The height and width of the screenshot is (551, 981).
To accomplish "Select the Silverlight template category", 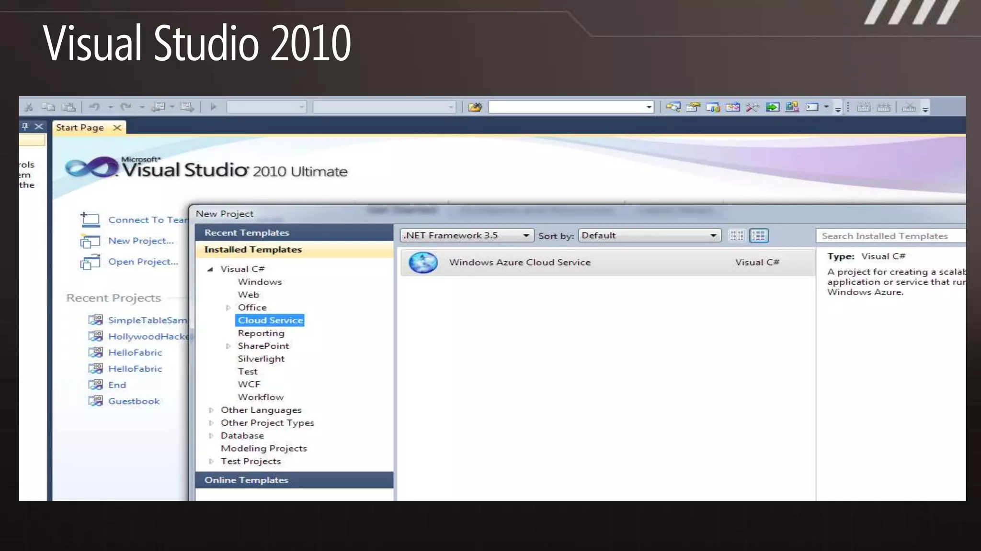I will [261, 359].
